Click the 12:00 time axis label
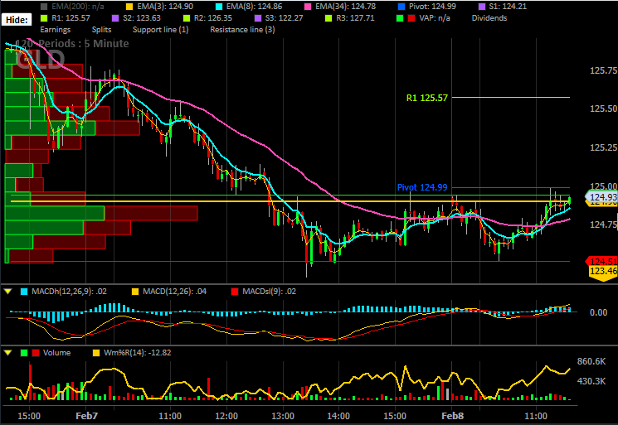This screenshot has width=618, height=425. (x=226, y=416)
